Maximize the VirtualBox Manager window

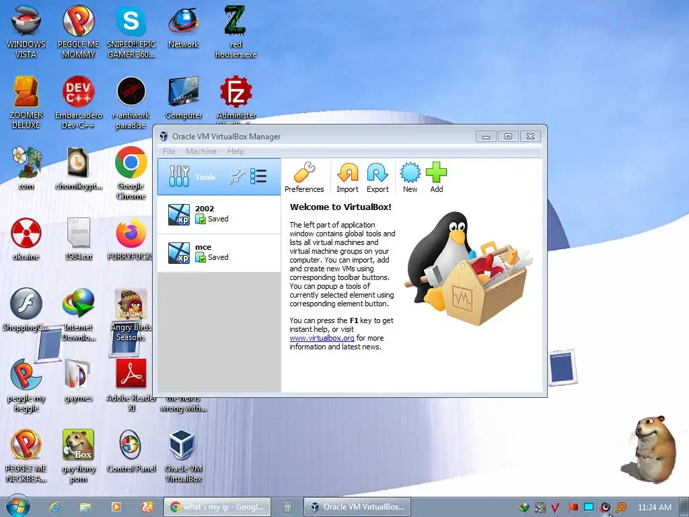point(508,136)
